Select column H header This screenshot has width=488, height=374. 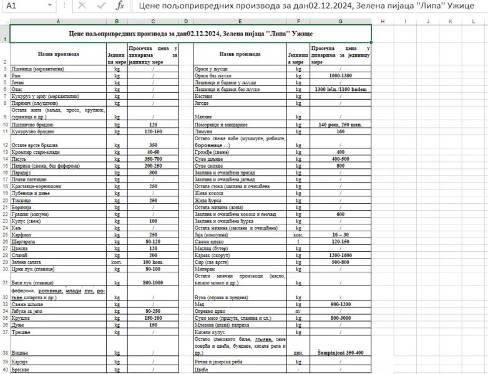pyautogui.click(x=383, y=21)
